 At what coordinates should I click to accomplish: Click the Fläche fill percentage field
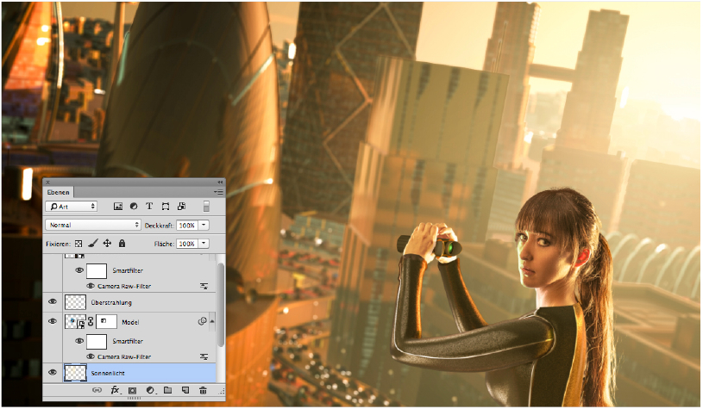click(x=186, y=245)
